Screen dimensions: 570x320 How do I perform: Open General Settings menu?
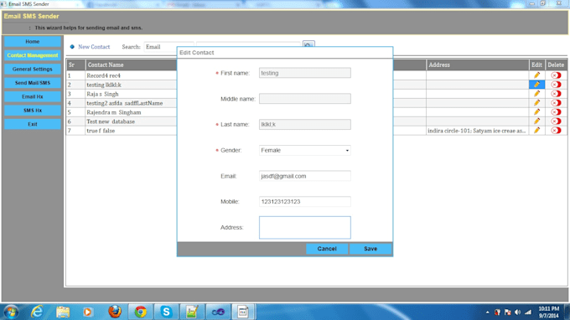33,69
